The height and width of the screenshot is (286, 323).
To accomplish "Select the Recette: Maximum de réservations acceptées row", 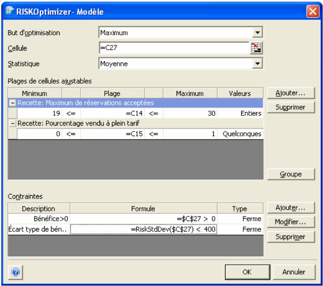I will point(136,103).
